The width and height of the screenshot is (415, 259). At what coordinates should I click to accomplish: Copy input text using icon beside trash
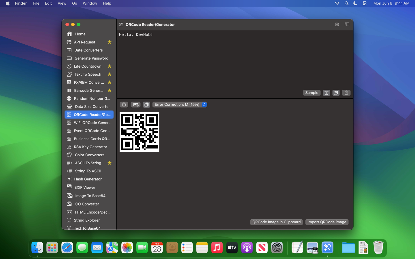336,93
